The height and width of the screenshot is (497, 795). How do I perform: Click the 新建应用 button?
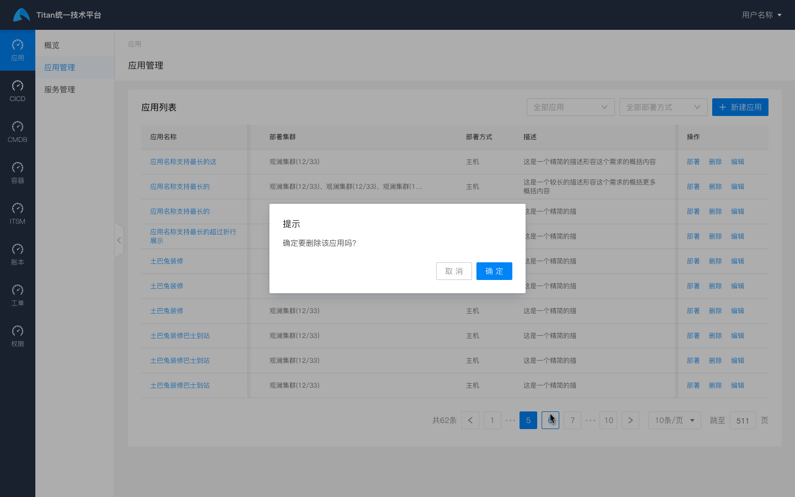click(x=740, y=107)
